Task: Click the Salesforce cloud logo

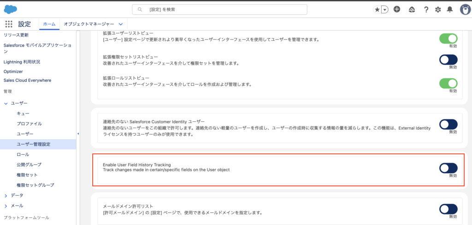Action: pyautogui.click(x=11, y=10)
